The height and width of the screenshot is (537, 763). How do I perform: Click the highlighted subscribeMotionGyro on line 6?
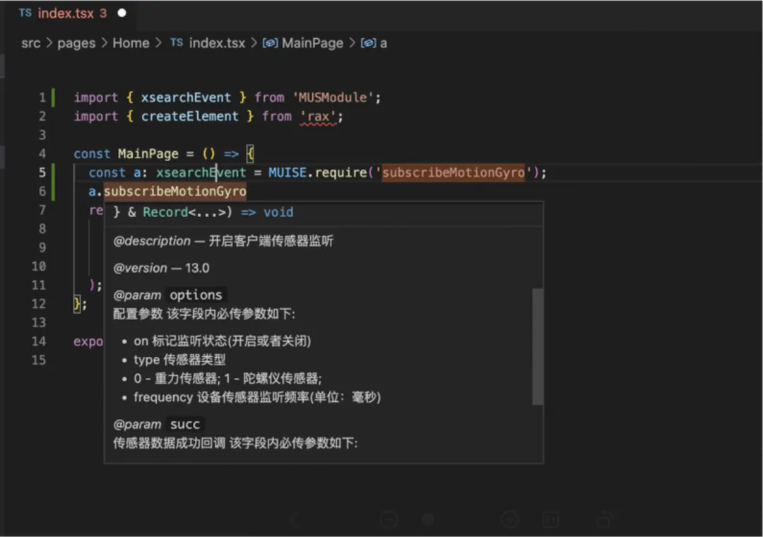click(x=175, y=191)
